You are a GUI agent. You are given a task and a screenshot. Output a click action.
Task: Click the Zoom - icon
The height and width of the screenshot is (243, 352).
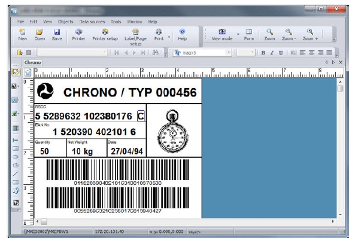pos(289,34)
